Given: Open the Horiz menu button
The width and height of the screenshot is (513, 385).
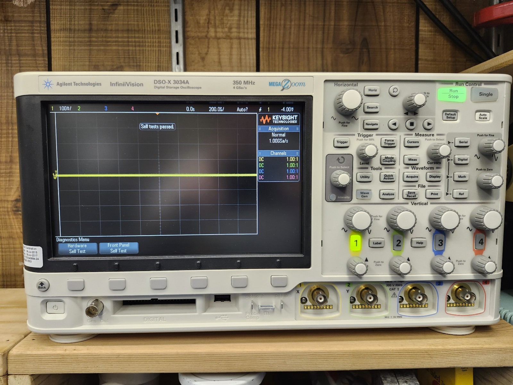Looking at the screenshot, I should 372,90.
